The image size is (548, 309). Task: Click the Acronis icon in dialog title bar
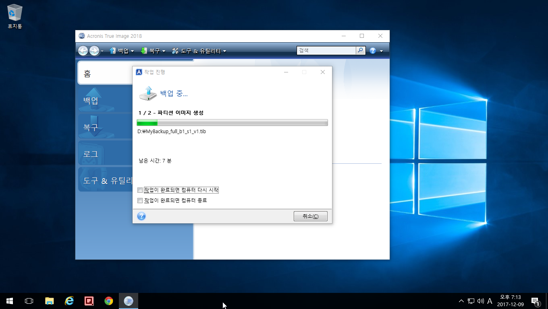(139, 72)
